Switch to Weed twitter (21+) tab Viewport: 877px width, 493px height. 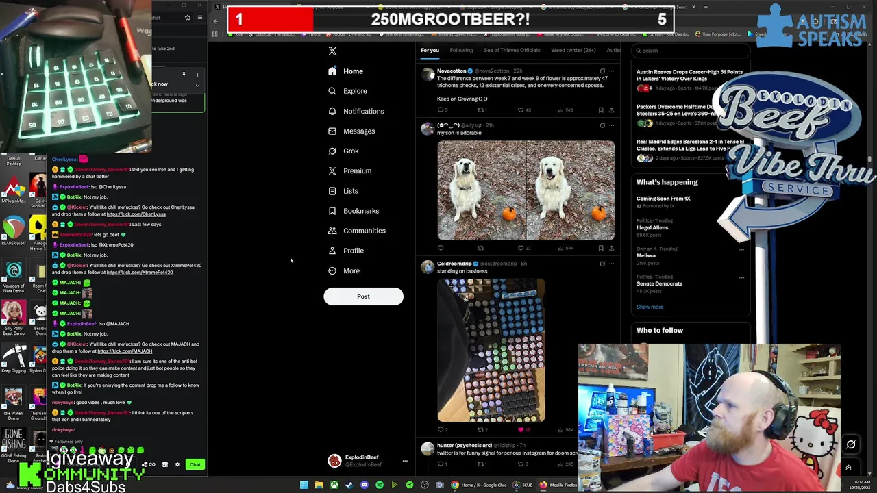click(x=573, y=50)
